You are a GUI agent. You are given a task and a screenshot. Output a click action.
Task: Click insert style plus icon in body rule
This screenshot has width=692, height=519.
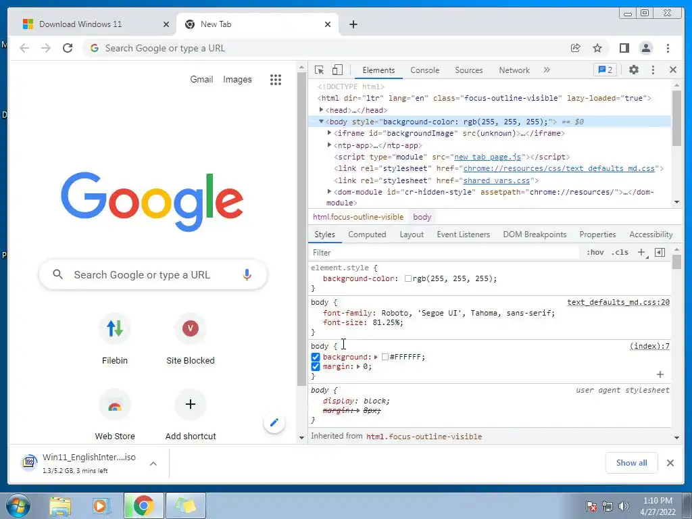click(660, 374)
